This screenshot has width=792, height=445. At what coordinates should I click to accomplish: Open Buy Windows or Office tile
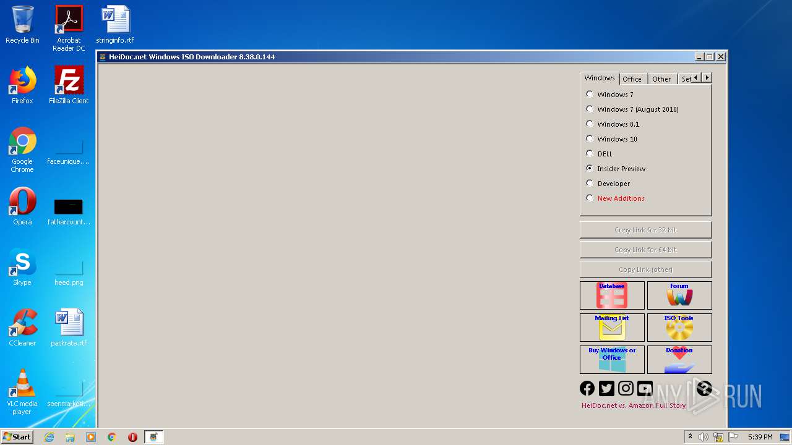point(612,360)
